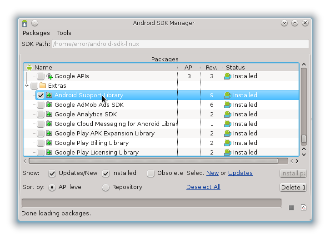Image resolution: width=330 pixels, height=239 pixels.
Task: Click the Install packages button
Action: point(293,174)
